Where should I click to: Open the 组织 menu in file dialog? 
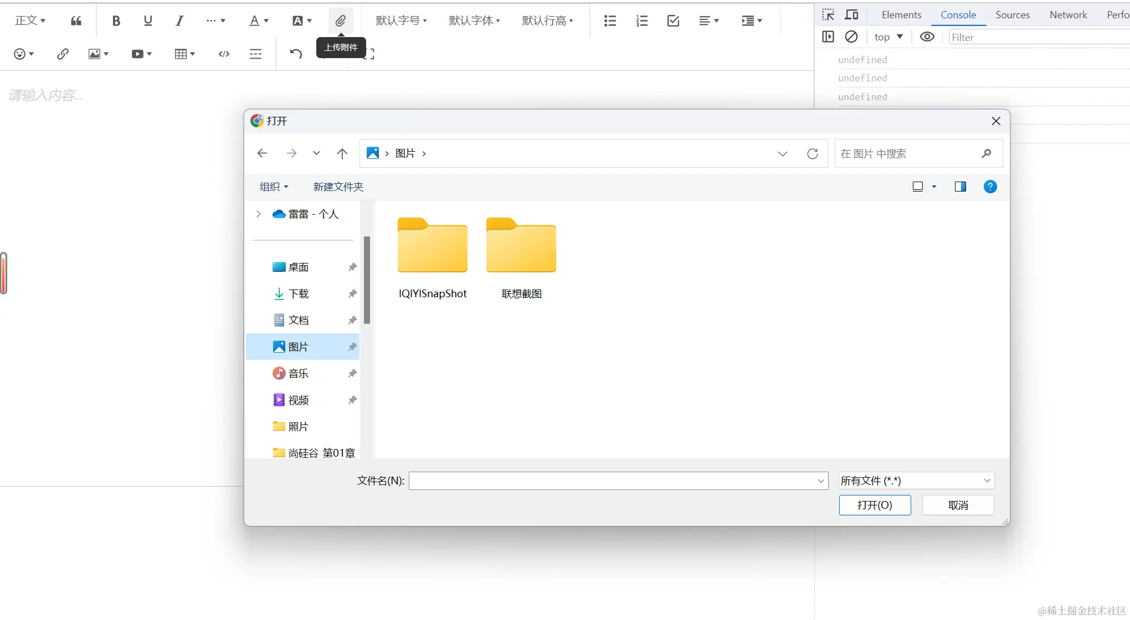pyautogui.click(x=274, y=187)
